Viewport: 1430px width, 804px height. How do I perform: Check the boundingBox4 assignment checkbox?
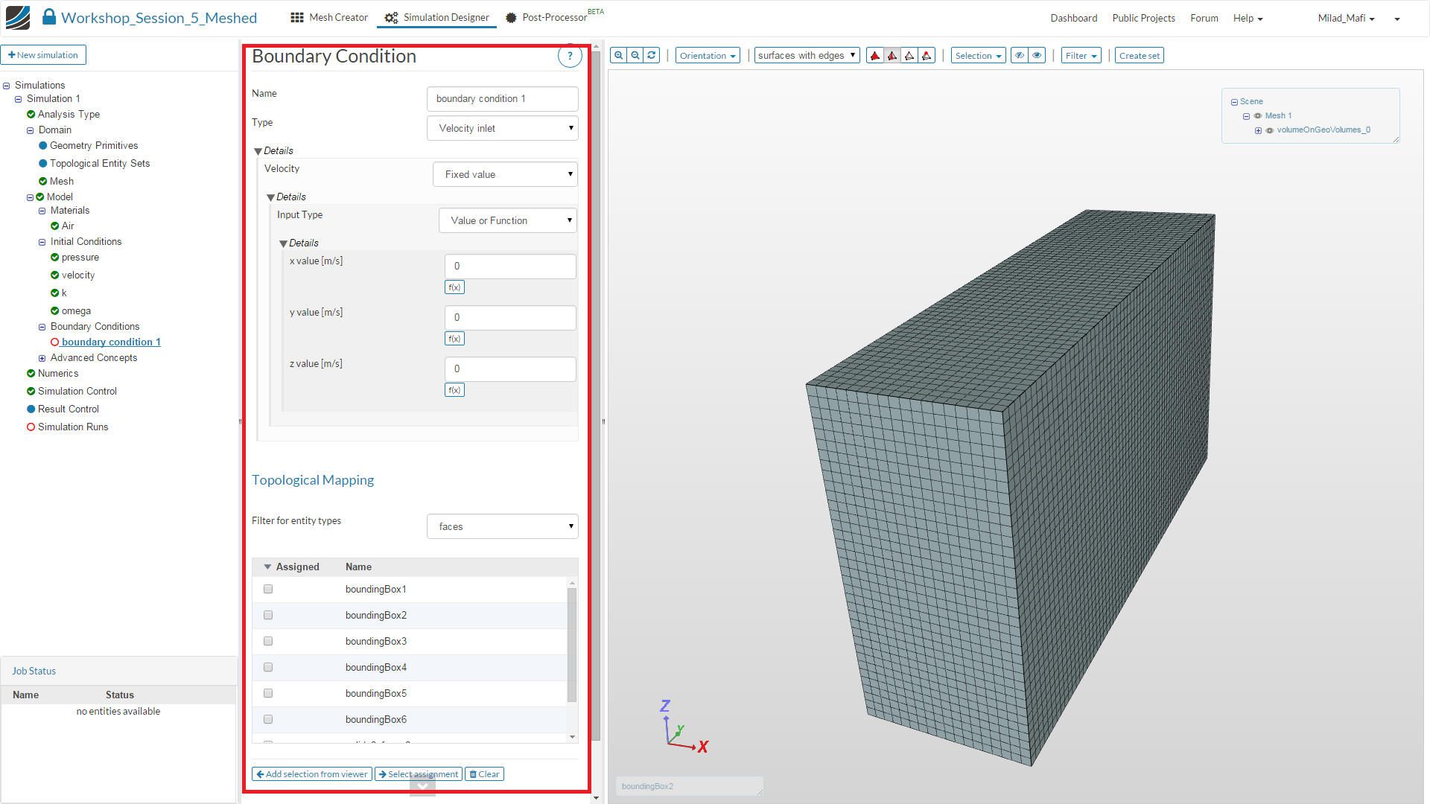[x=268, y=667]
